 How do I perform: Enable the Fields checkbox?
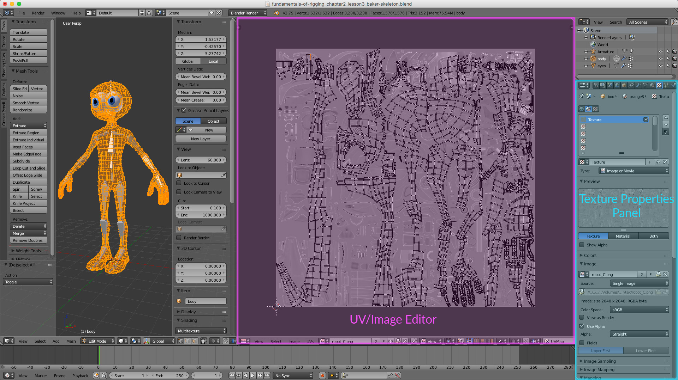point(582,343)
